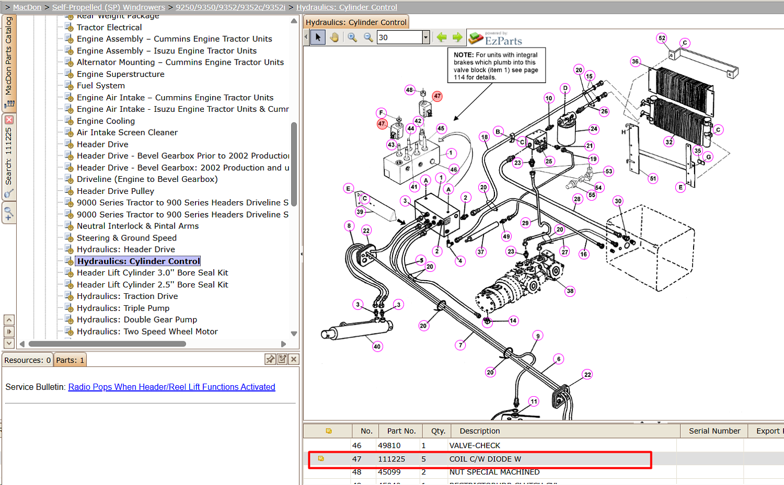784x485 pixels.
Task: Open Self-Propelled (SP) Windrowers breadcrumb
Action: (109, 7)
